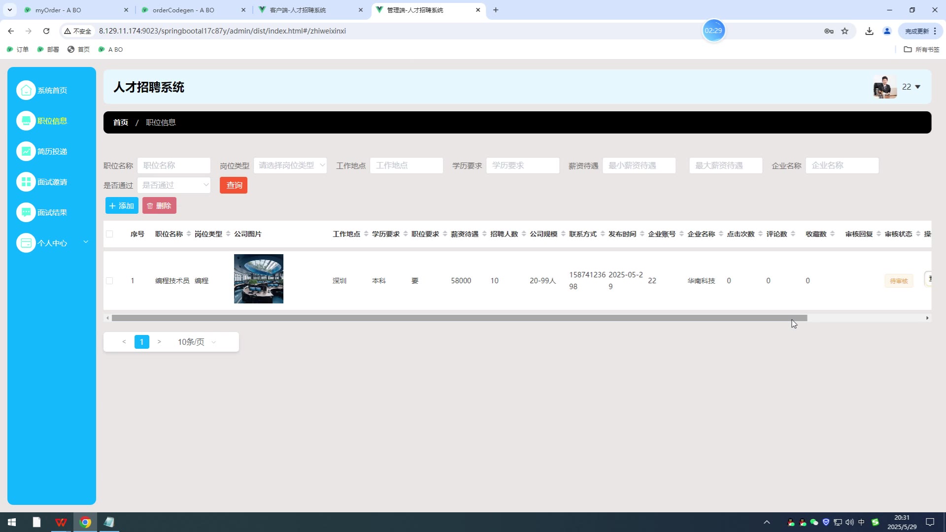
Task: Click the horizontal table scrollbar thumb
Action: pos(459,318)
